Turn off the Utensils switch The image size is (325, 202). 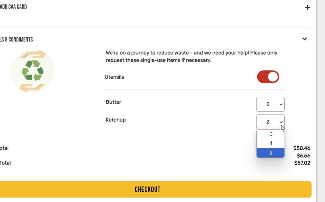tap(268, 77)
